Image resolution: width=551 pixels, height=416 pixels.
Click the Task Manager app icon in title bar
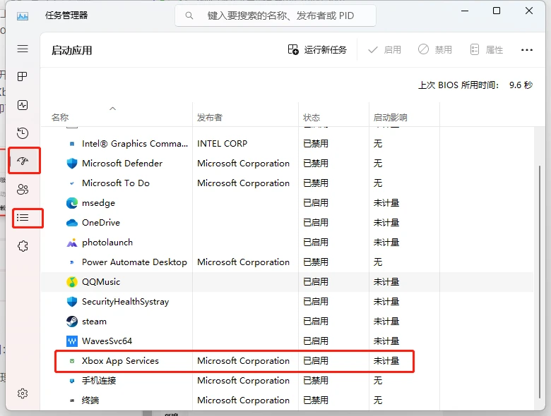(23, 16)
